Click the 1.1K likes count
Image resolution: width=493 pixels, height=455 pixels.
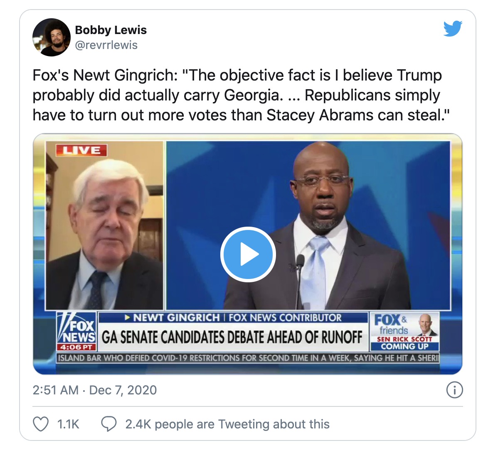coord(68,424)
